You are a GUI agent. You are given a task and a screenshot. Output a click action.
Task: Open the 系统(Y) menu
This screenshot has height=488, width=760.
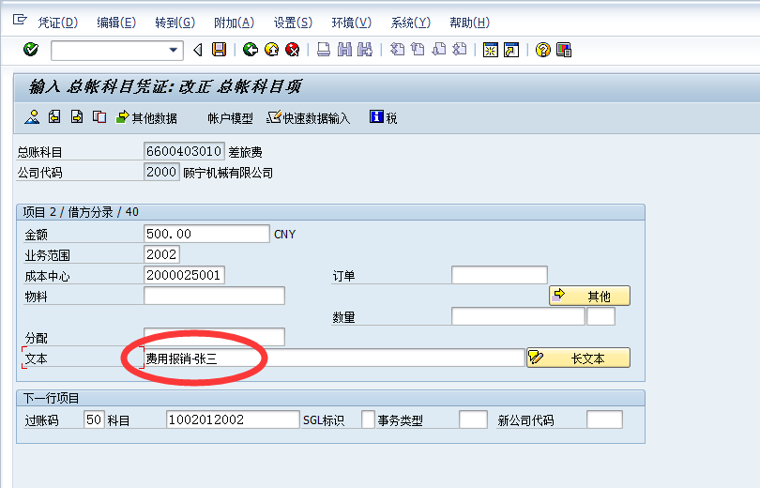411,23
